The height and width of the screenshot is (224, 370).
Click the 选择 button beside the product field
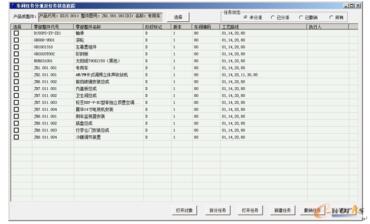tap(178, 17)
